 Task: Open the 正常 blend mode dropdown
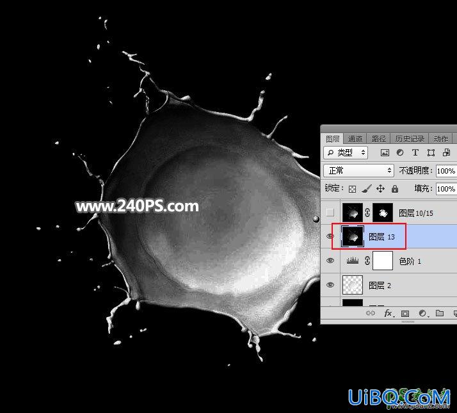coord(358,170)
